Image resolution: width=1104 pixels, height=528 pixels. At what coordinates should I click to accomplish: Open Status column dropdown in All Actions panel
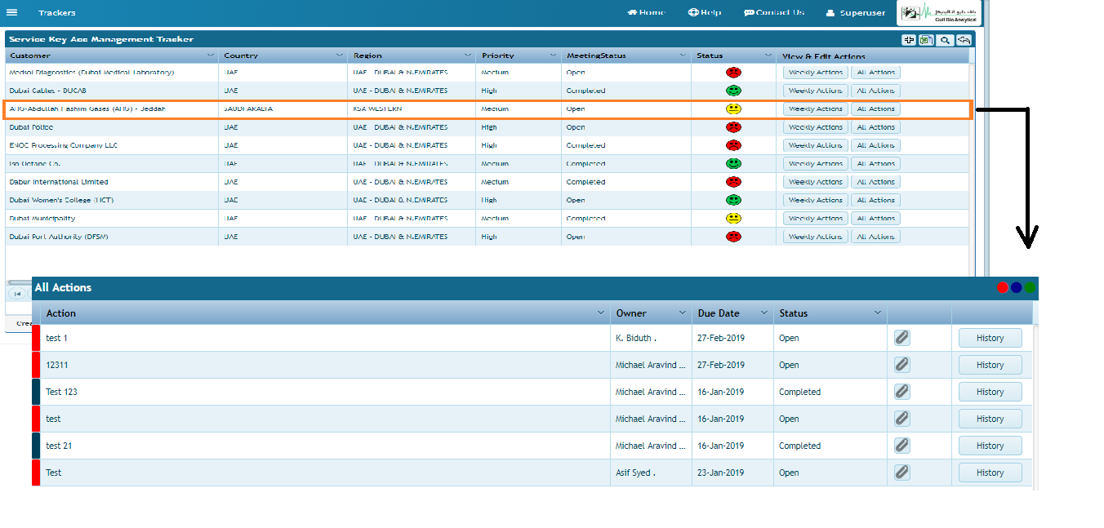878,313
